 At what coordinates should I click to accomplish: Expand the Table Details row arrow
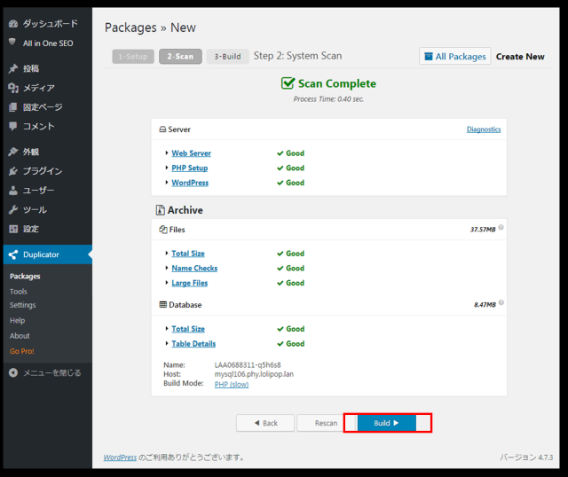pos(167,343)
